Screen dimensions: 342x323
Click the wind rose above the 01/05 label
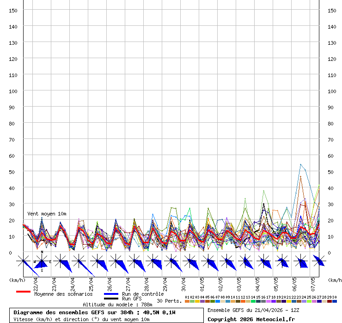[208, 262]
